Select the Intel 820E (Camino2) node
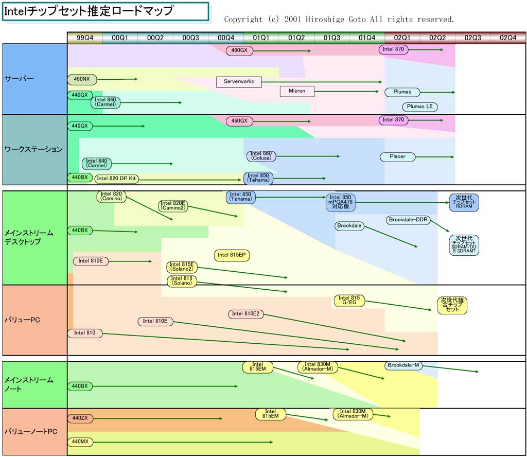Viewport: 527px width, 457px height. tap(173, 206)
